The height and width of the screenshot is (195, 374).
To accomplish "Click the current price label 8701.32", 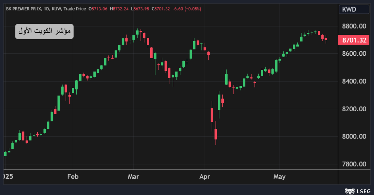I will pyautogui.click(x=354, y=40).
